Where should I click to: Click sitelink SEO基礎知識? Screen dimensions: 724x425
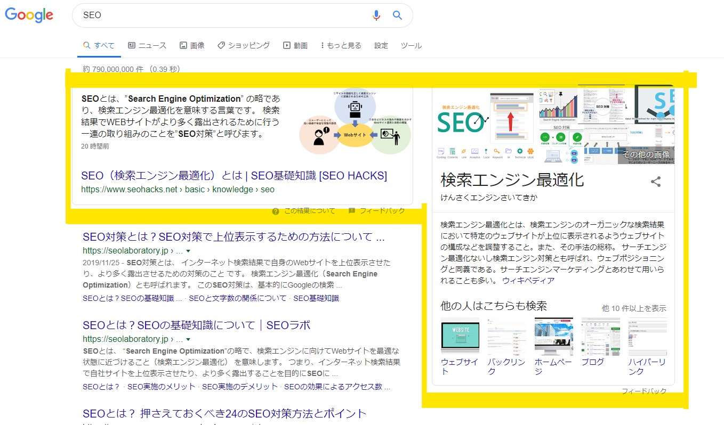click(x=316, y=298)
